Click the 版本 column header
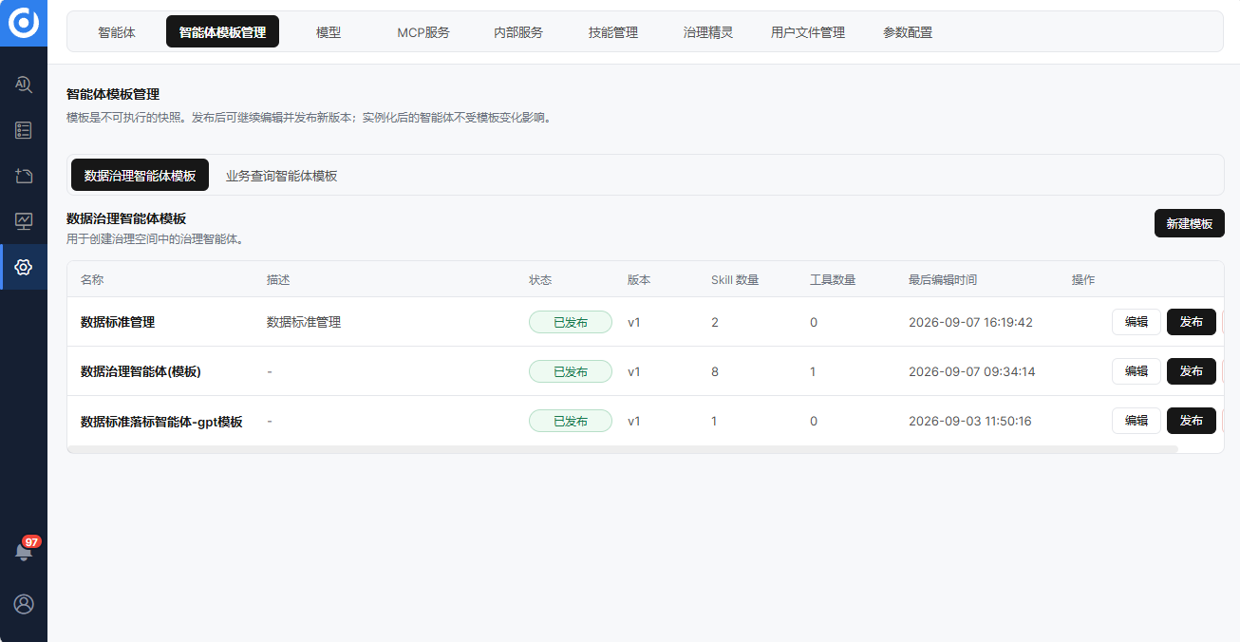The image size is (1240, 642). click(639, 279)
